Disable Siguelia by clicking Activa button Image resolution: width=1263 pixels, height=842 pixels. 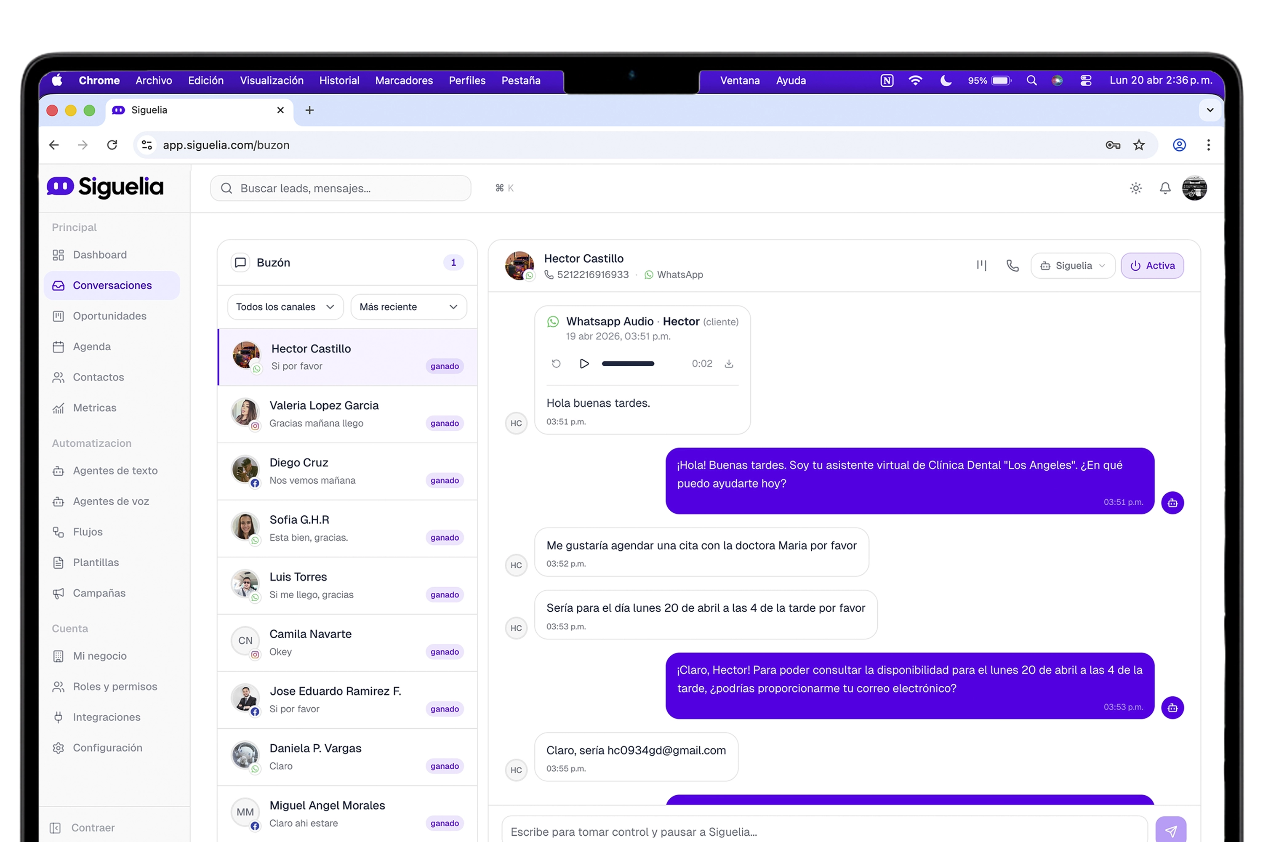coord(1152,265)
